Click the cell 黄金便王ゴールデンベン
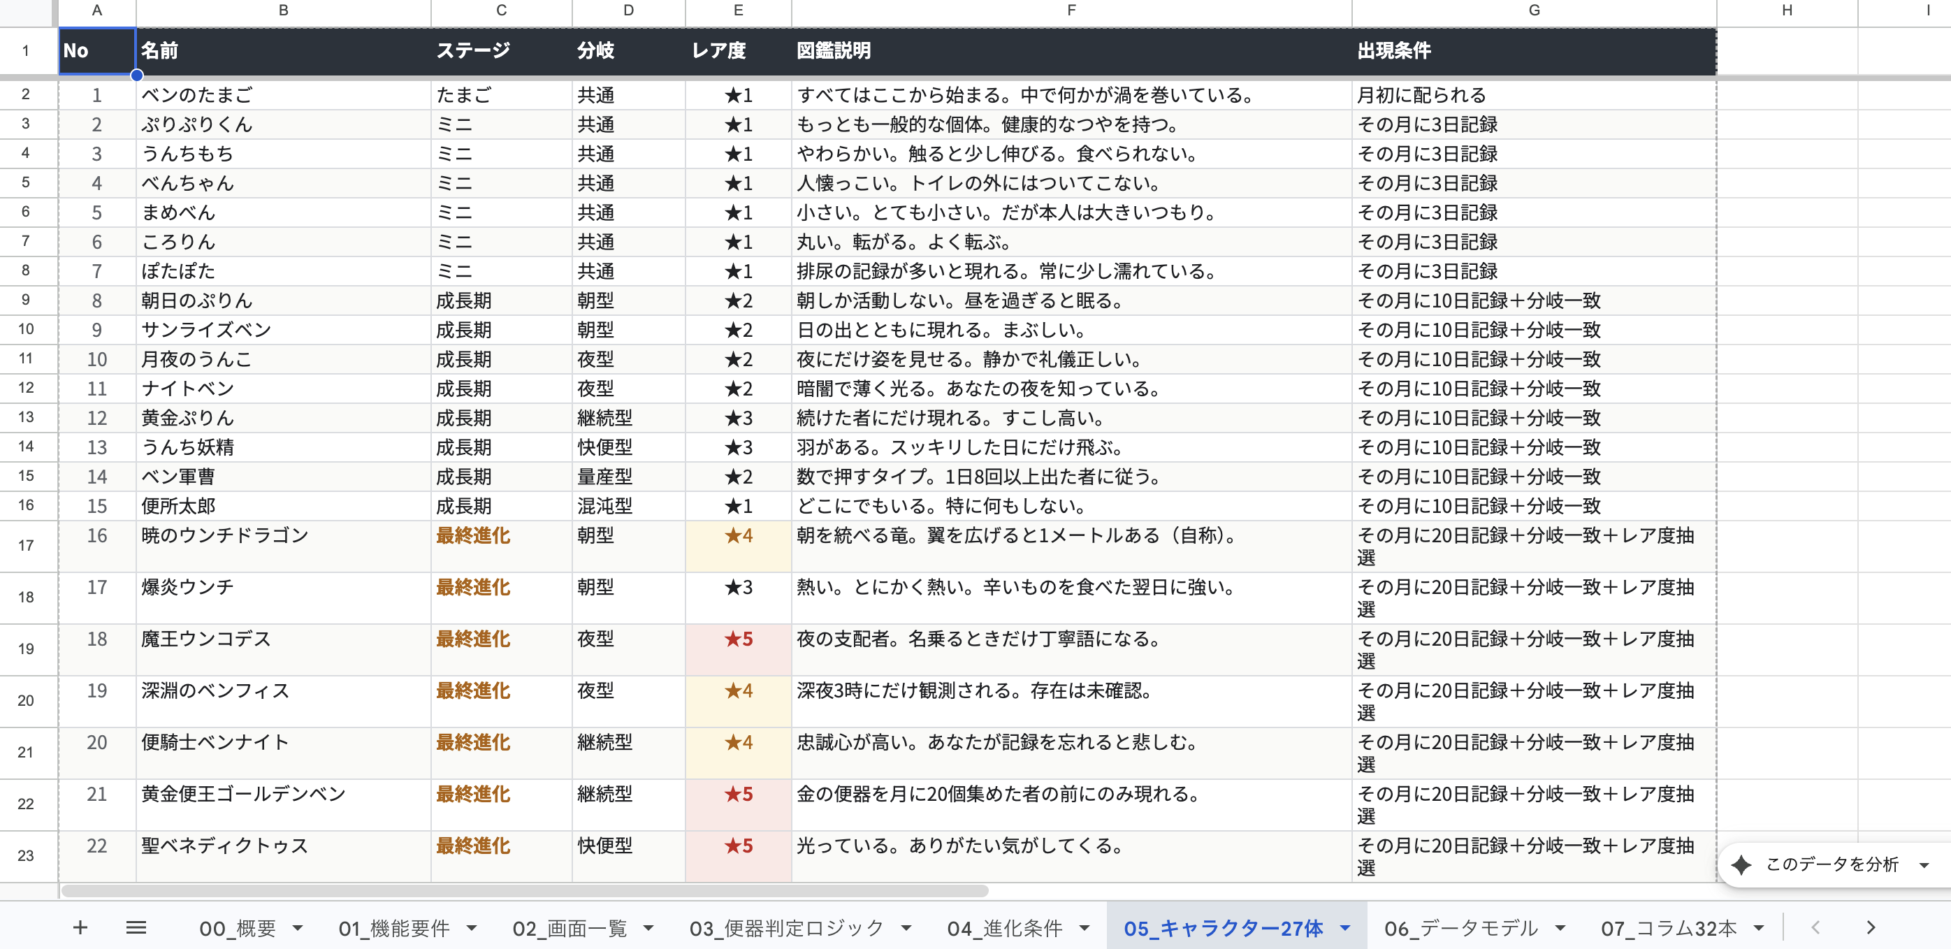Image resolution: width=1951 pixels, height=949 pixels. click(x=283, y=804)
